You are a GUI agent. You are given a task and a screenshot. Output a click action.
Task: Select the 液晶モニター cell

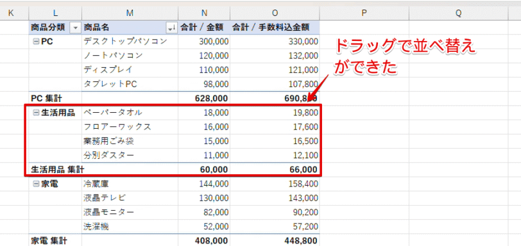130,213
